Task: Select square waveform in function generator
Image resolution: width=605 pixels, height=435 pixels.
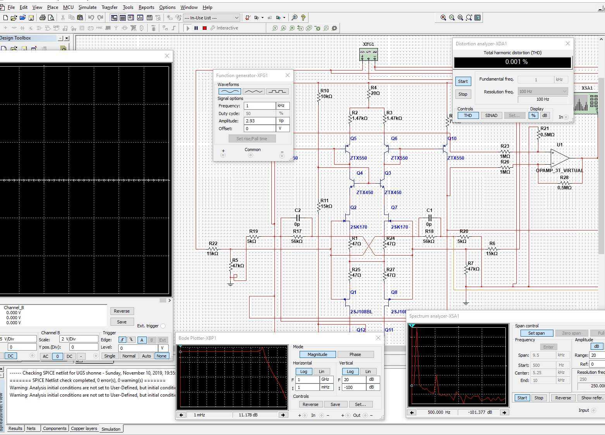Action: (278, 91)
